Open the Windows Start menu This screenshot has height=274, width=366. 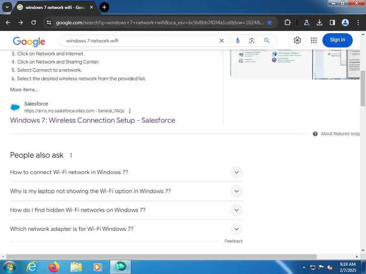(x=10, y=267)
